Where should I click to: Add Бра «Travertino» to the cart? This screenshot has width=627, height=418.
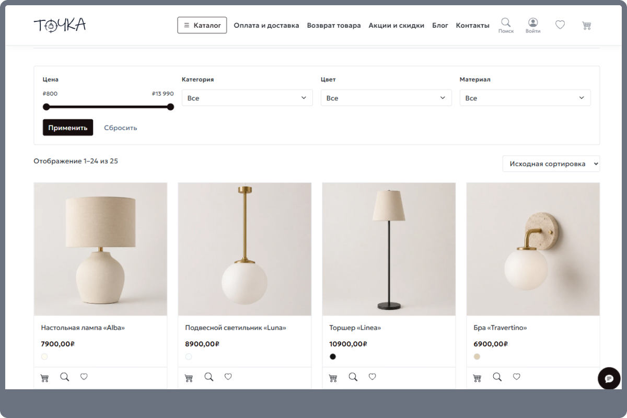[x=477, y=377]
